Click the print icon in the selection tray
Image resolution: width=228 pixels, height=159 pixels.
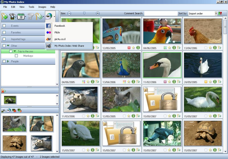tap(4, 110)
